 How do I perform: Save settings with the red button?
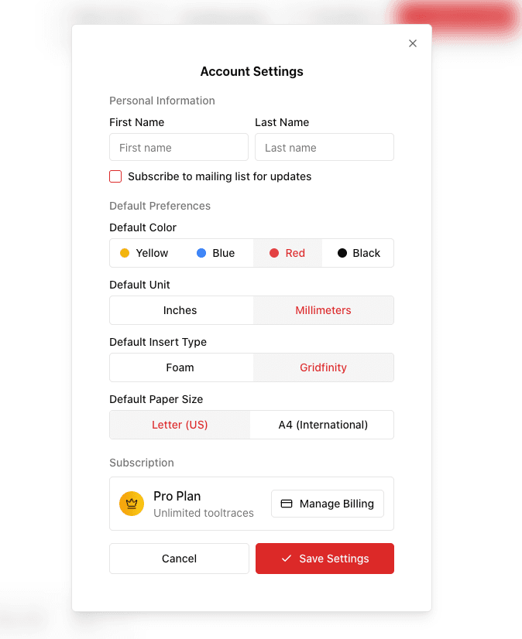pyautogui.click(x=325, y=558)
